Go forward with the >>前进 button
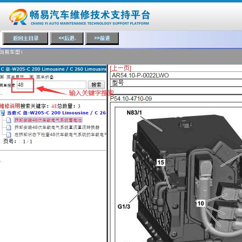The height and width of the screenshot is (242, 242). [102, 38]
